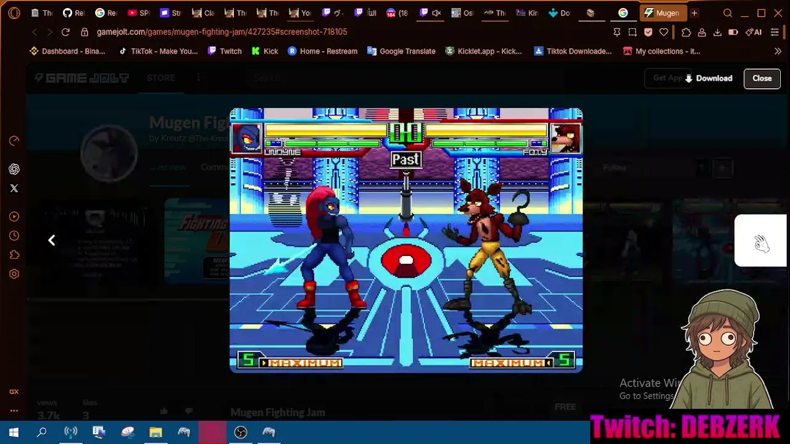
Task: Open File Explorer from the taskbar
Action: tap(156, 432)
